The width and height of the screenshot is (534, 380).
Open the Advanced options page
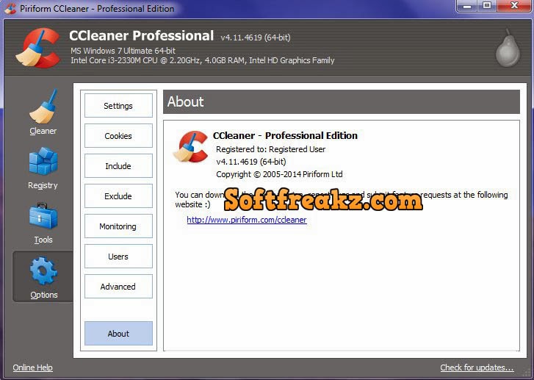coord(118,286)
